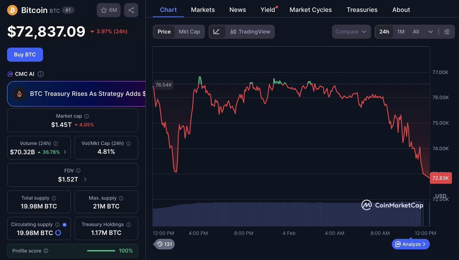Select the line chart icon
Image resolution: width=459 pixels, height=260 pixels.
click(x=216, y=32)
